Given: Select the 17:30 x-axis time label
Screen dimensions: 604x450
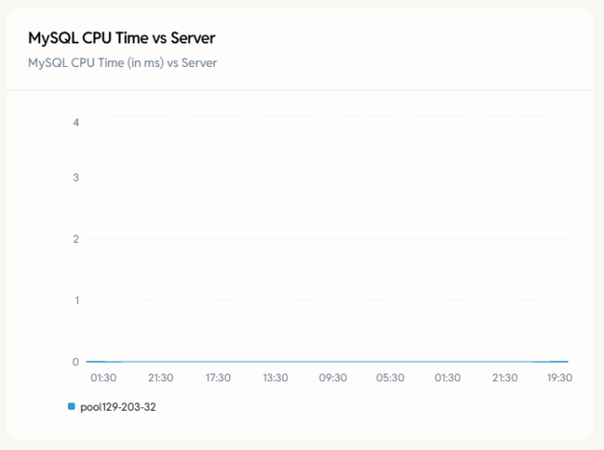Looking at the screenshot, I should coord(218,378).
